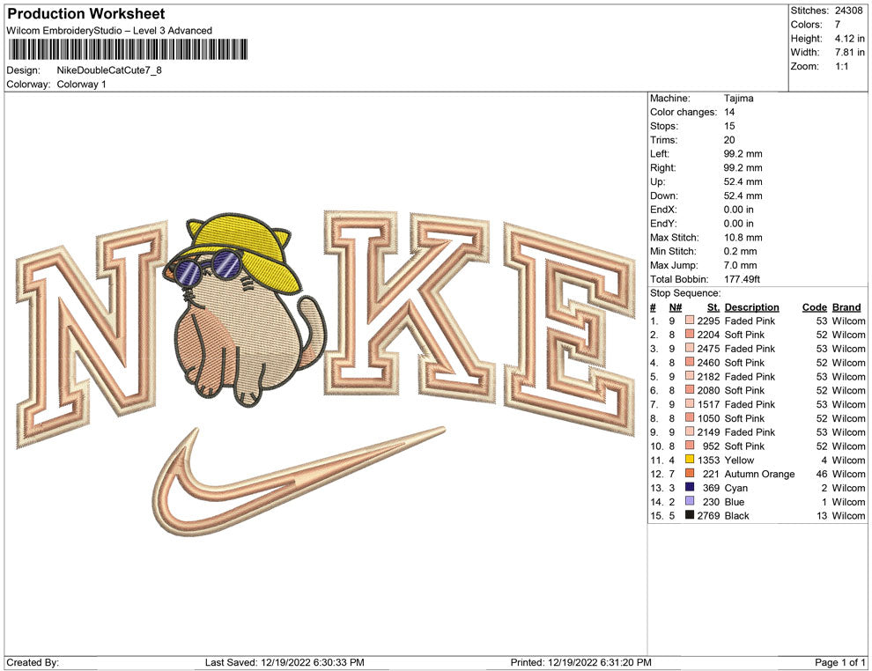The width and height of the screenshot is (872, 671).
Task: Click the St. column header
Action: click(713, 306)
